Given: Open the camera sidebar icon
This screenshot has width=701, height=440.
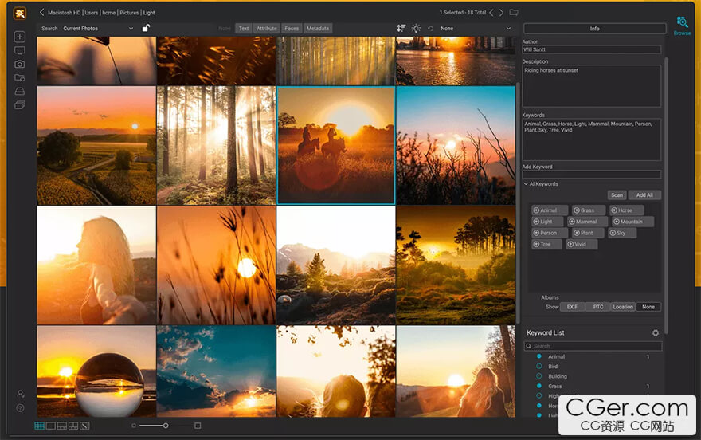Looking at the screenshot, I should click(x=20, y=64).
